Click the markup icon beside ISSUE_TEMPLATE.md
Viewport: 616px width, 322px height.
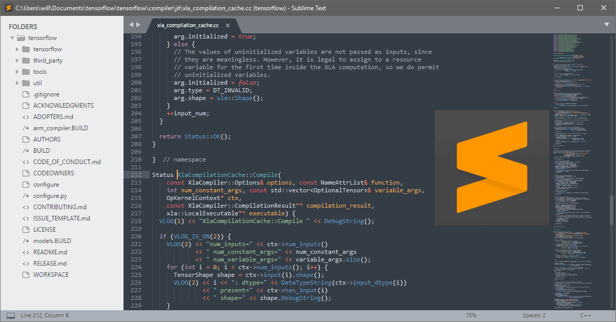click(26, 218)
